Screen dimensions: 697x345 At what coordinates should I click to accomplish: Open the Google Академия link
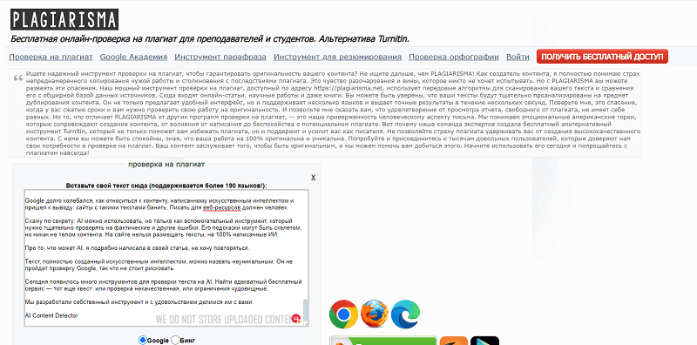pos(133,57)
